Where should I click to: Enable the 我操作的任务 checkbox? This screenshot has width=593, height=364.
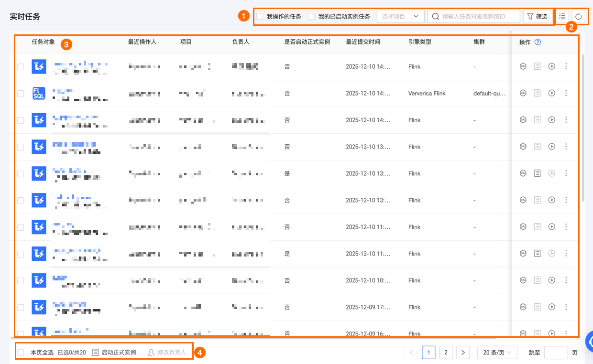(260, 16)
